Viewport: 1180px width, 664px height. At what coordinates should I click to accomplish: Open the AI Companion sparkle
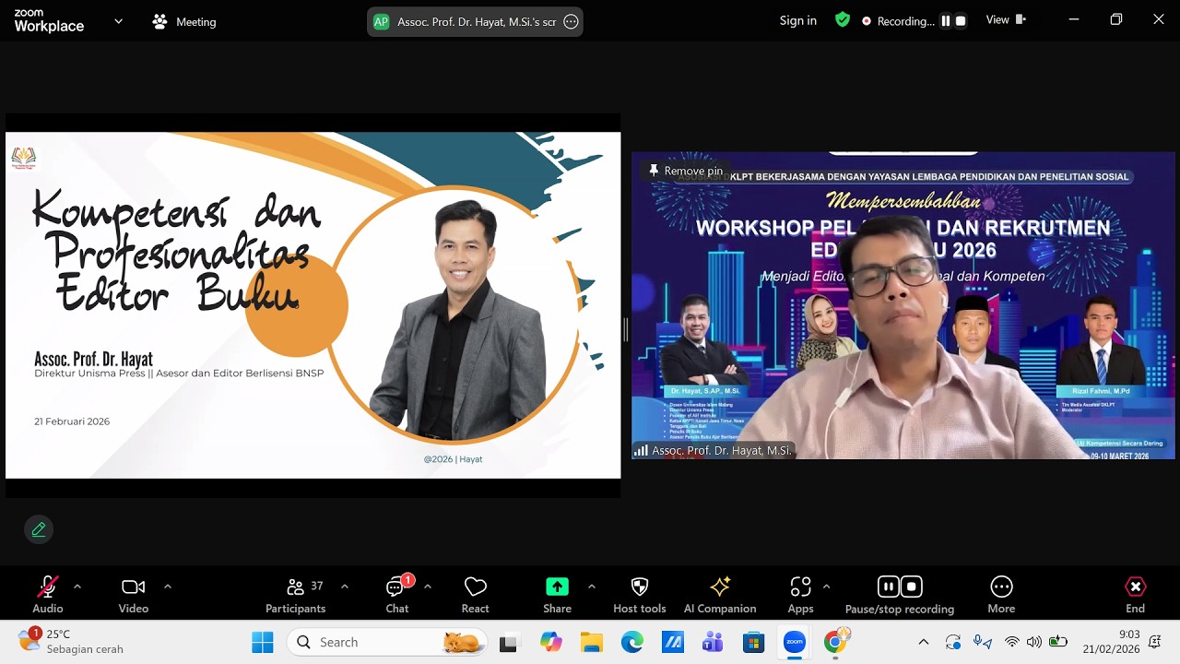(720, 594)
